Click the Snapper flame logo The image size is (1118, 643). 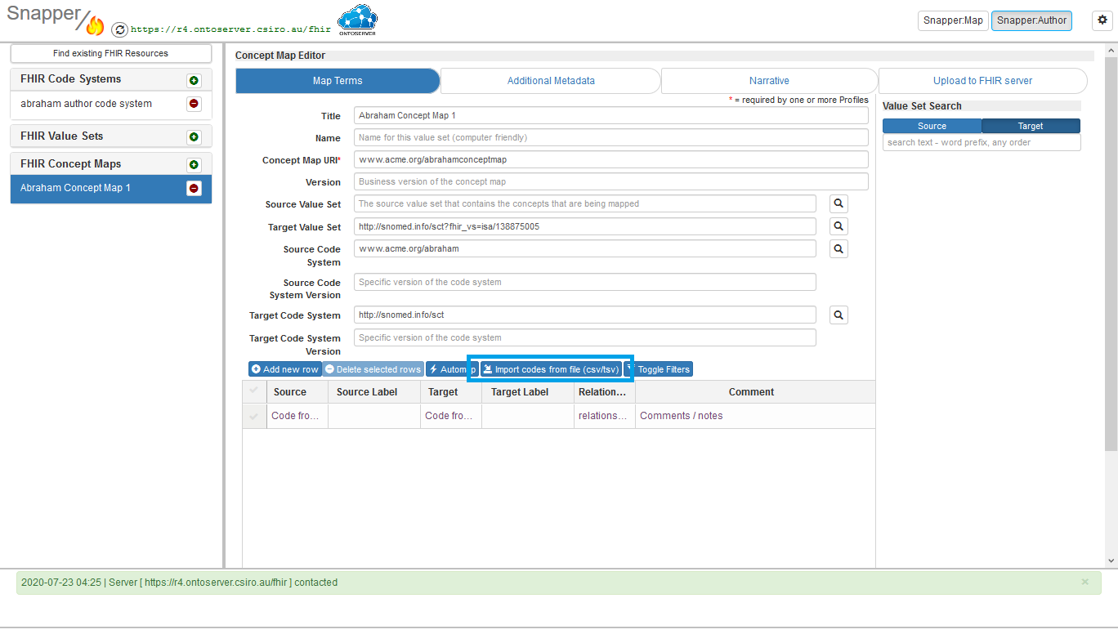click(95, 26)
